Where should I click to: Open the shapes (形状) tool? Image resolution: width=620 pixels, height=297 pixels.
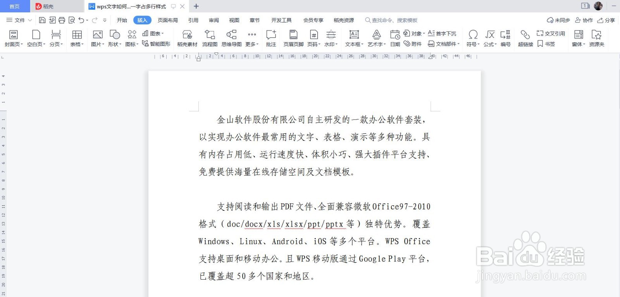click(115, 39)
